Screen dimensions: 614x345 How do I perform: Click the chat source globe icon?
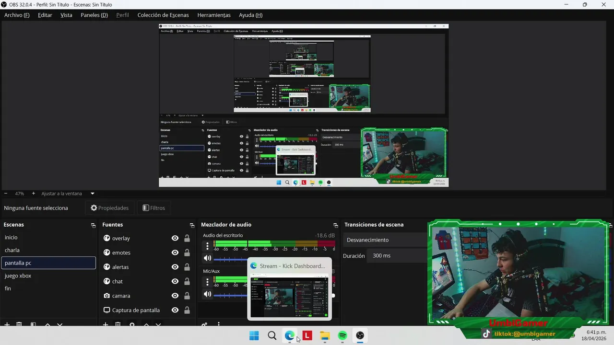pyautogui.click(x=106, y=281)
